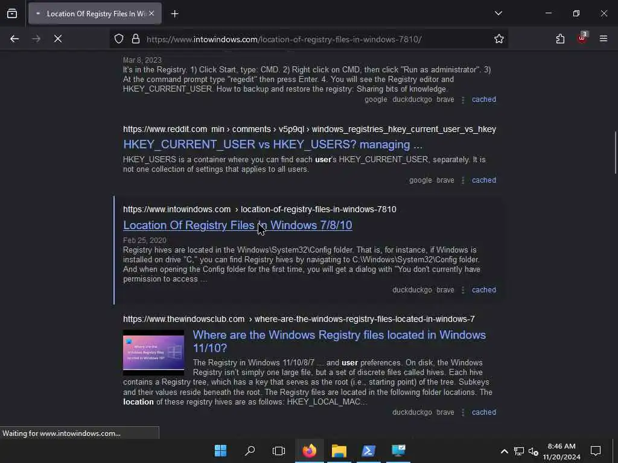Open notification center icon
618x463 pixels.
[x=596, y=451]
